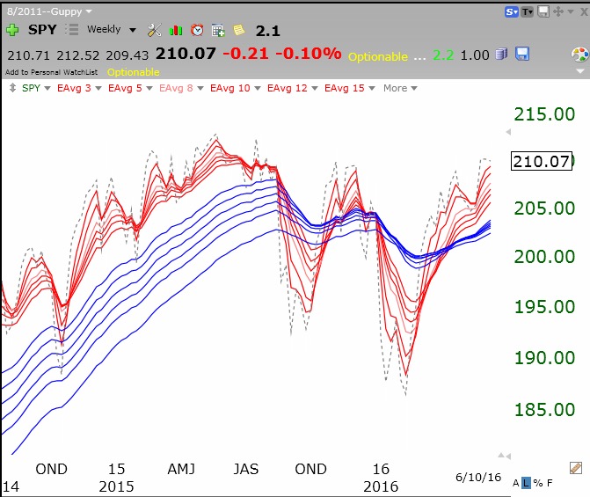Viewport: 590px width, 497px height.
Task: Click the JAS time axis label
Action: (x=246, y=469)
